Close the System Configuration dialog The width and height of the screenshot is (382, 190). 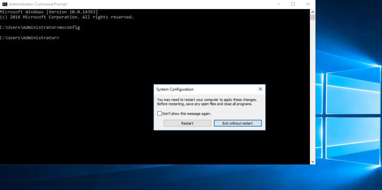[x=260, y=89]
